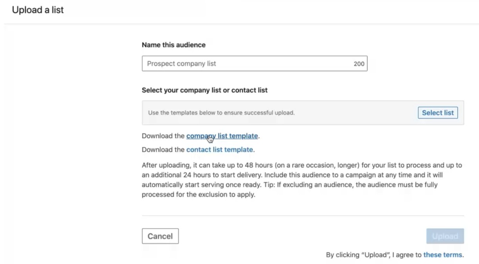
Task: Click 'Download the' text before contact list link
Action: tap(163, 149)
